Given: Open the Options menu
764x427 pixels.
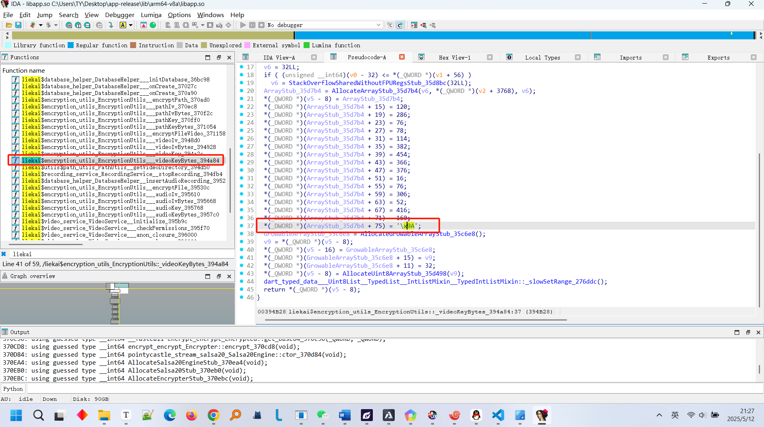Looking at the screenshot, I should (x=179, y=15).
